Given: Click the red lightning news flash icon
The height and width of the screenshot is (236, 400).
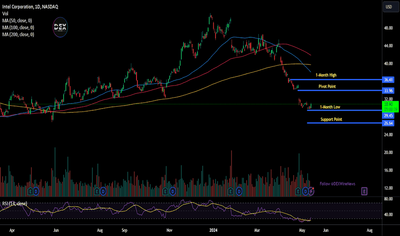Looking at the screenshot, I should pos(311,191).
